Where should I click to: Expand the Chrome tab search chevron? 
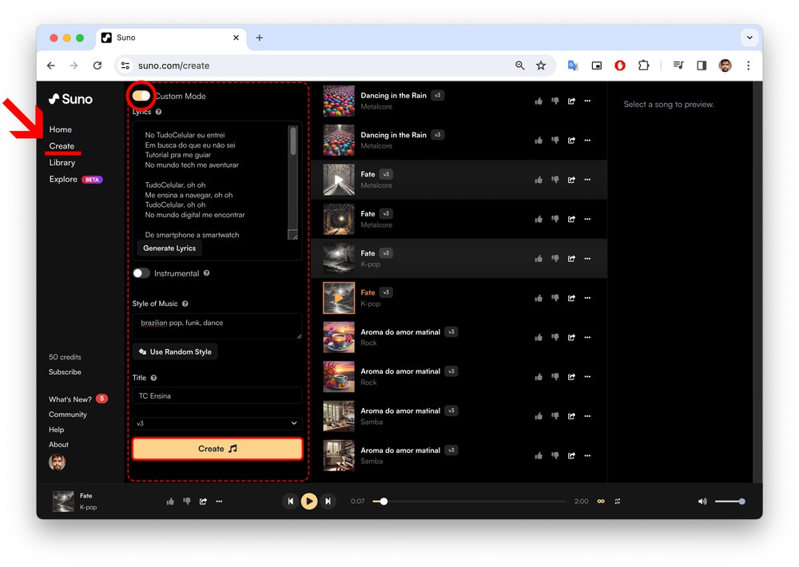coord(749,38)
